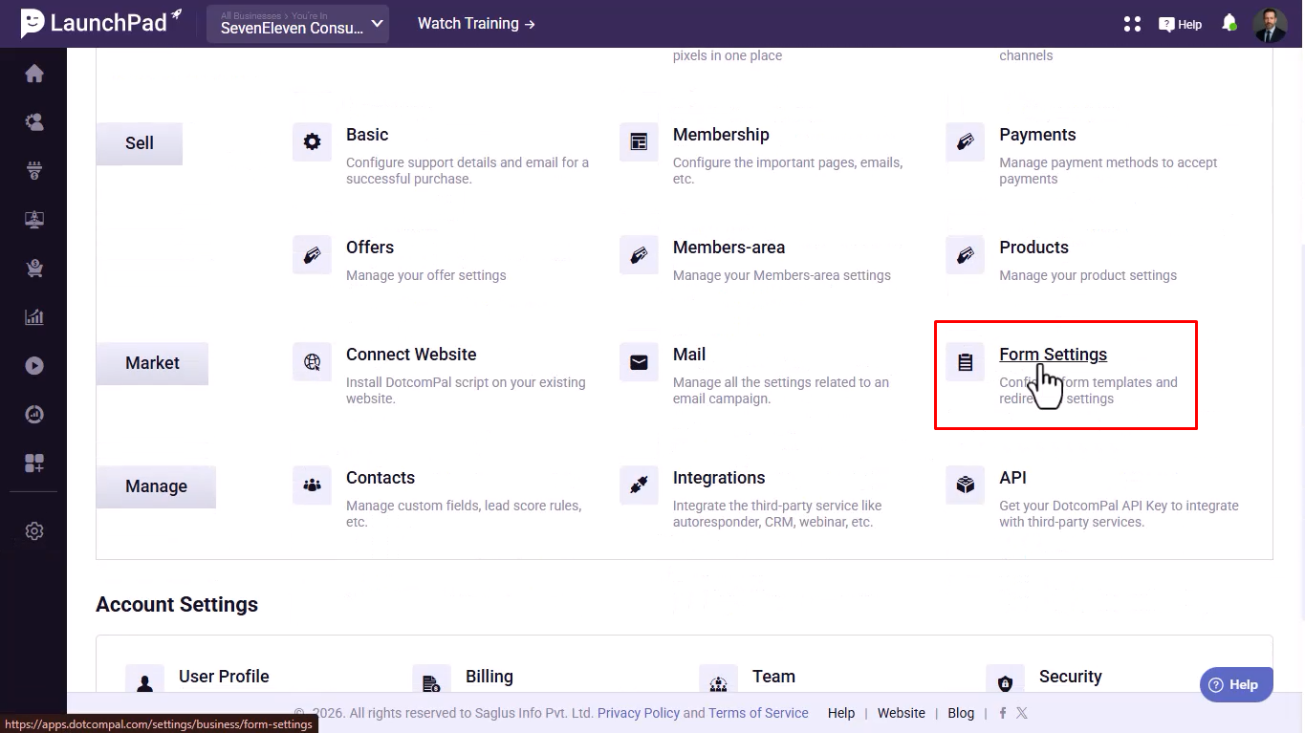Open the Security account link
Screen dimensions: 1305x733
(x=1071, y=677)
